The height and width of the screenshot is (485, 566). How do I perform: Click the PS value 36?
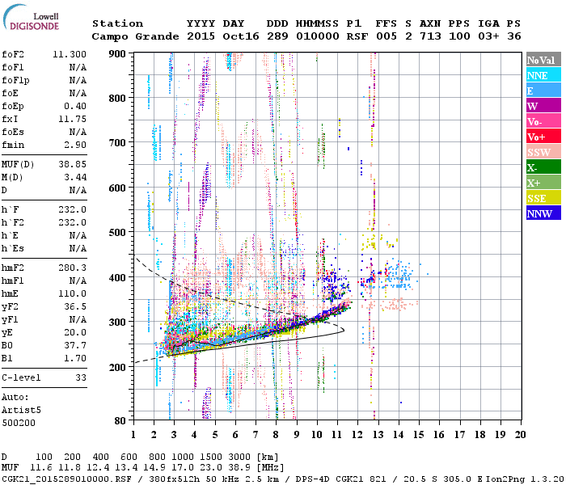click(x=514, y=36)
